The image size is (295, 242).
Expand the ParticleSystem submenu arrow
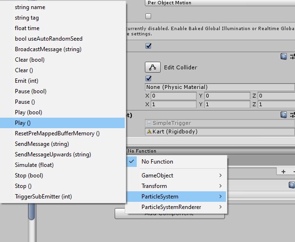tap(221, 197)
